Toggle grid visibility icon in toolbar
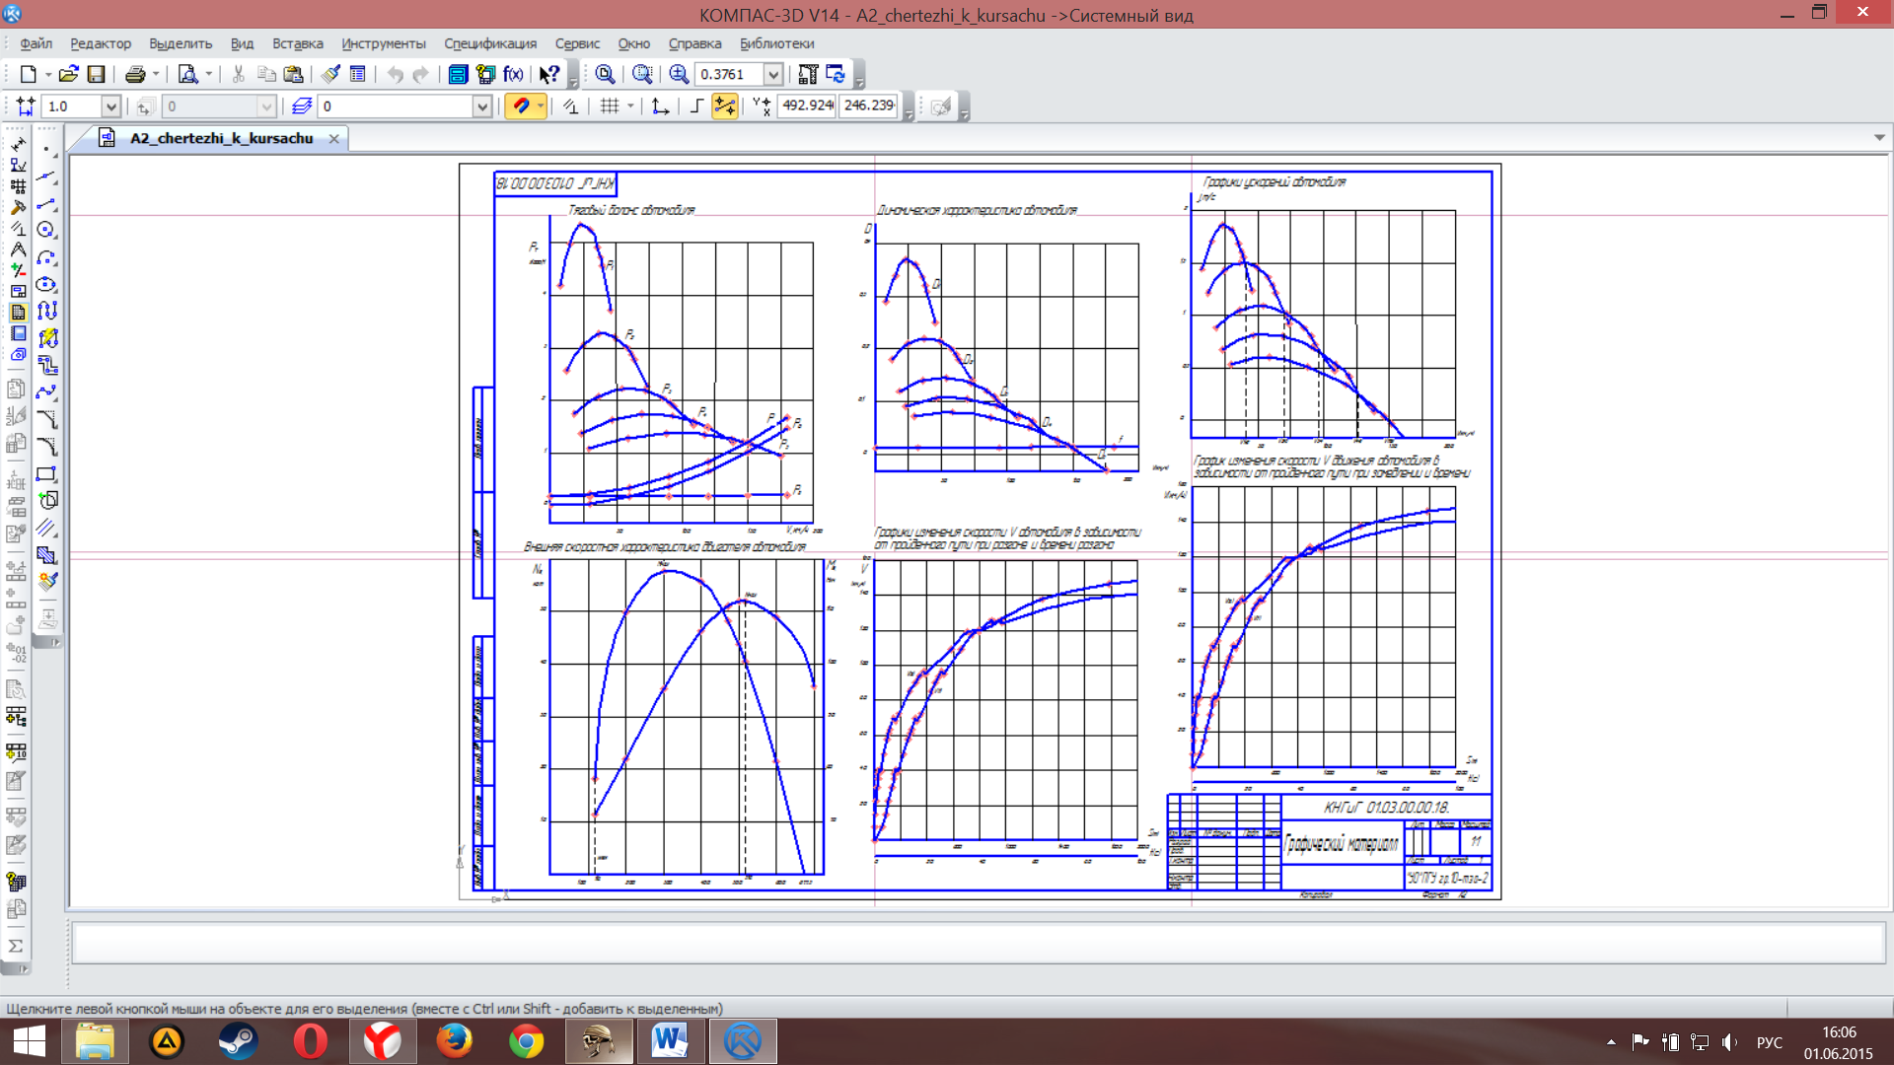The image size is (1894, 1065). (608, 106)
